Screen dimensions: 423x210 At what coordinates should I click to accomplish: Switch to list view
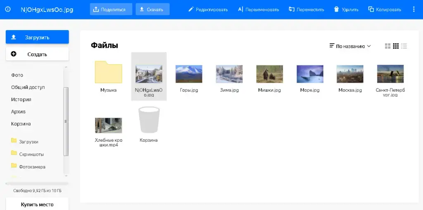(x=404, y=46)
